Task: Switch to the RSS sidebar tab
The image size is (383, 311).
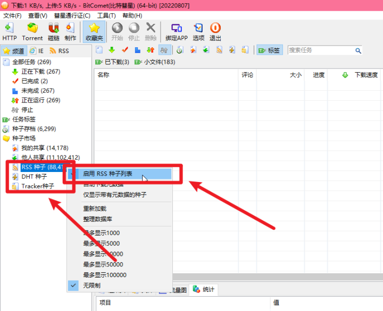Action: pos(59,51)
